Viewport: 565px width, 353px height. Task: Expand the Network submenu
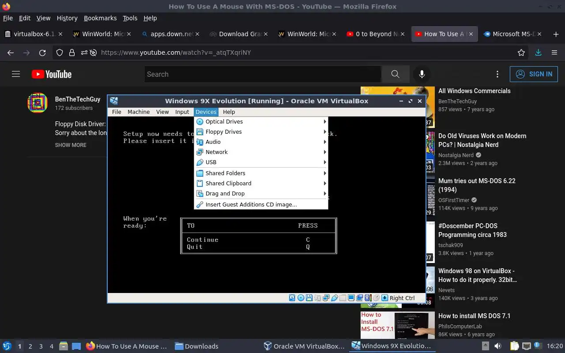coord(261,152)
